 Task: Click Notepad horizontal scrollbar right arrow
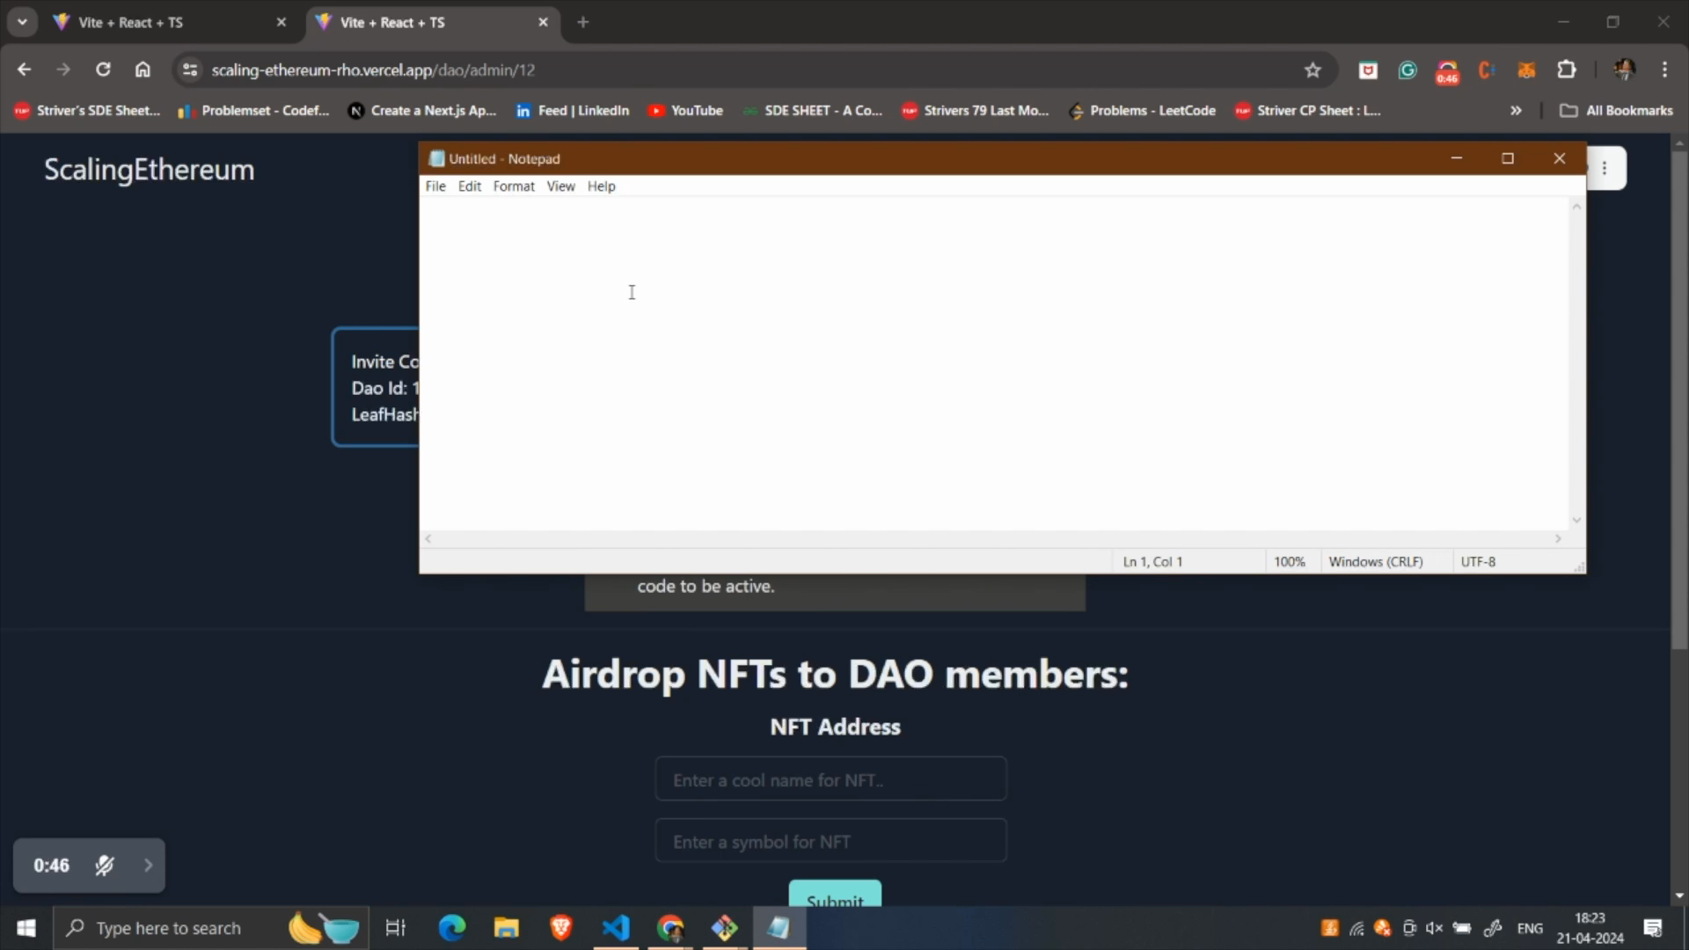[1558, 538]
